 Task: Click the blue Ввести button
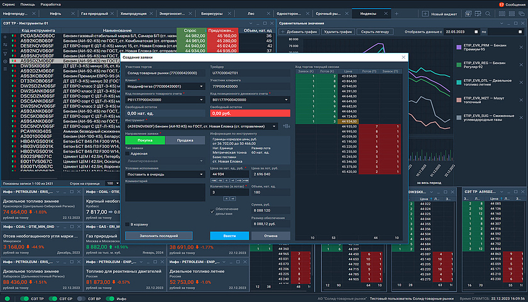coord(229,235)
